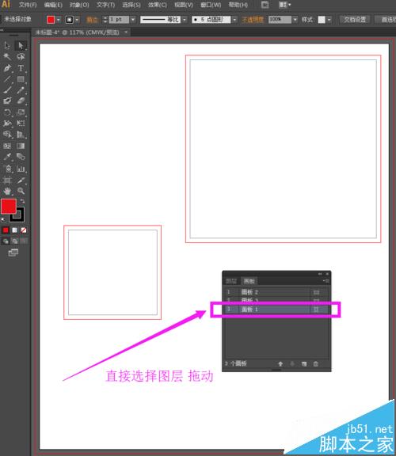Viewport: 396px width, 456px height.
Task: Open the 选择(S) menu
Action: (x=131, y=5)
